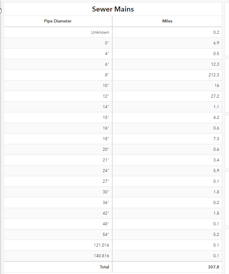Click the Pipe Diameter column header
Viewport: 229px width, 274px height.
[58, 21]
